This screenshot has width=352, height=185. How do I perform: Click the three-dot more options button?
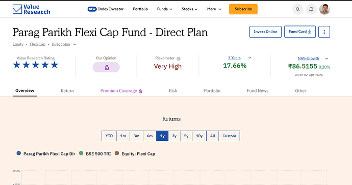tap(324, 32)
